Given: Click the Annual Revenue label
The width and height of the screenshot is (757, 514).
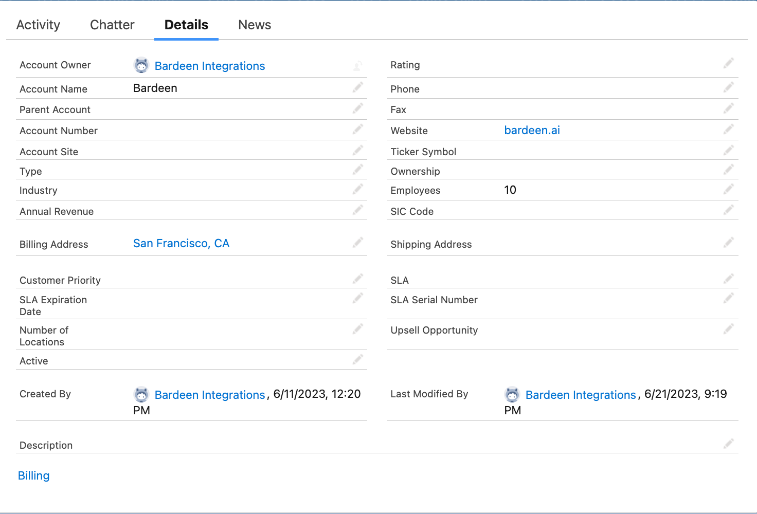Looking at the screenshot, I should tap(57, 212).
